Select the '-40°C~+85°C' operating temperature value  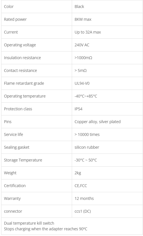pyautogui.click(x=86, y=96)
